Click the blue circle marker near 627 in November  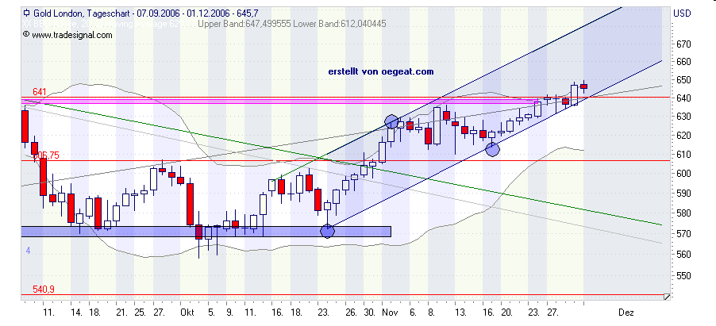coord(391,122)
